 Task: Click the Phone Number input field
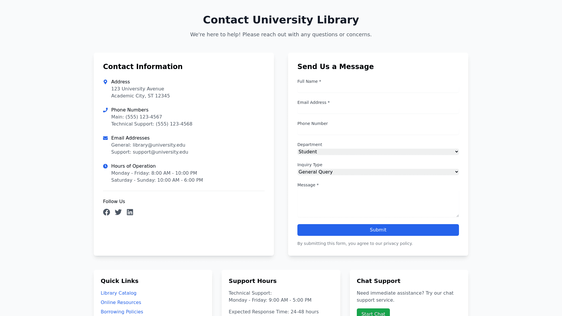click(378, 131)
